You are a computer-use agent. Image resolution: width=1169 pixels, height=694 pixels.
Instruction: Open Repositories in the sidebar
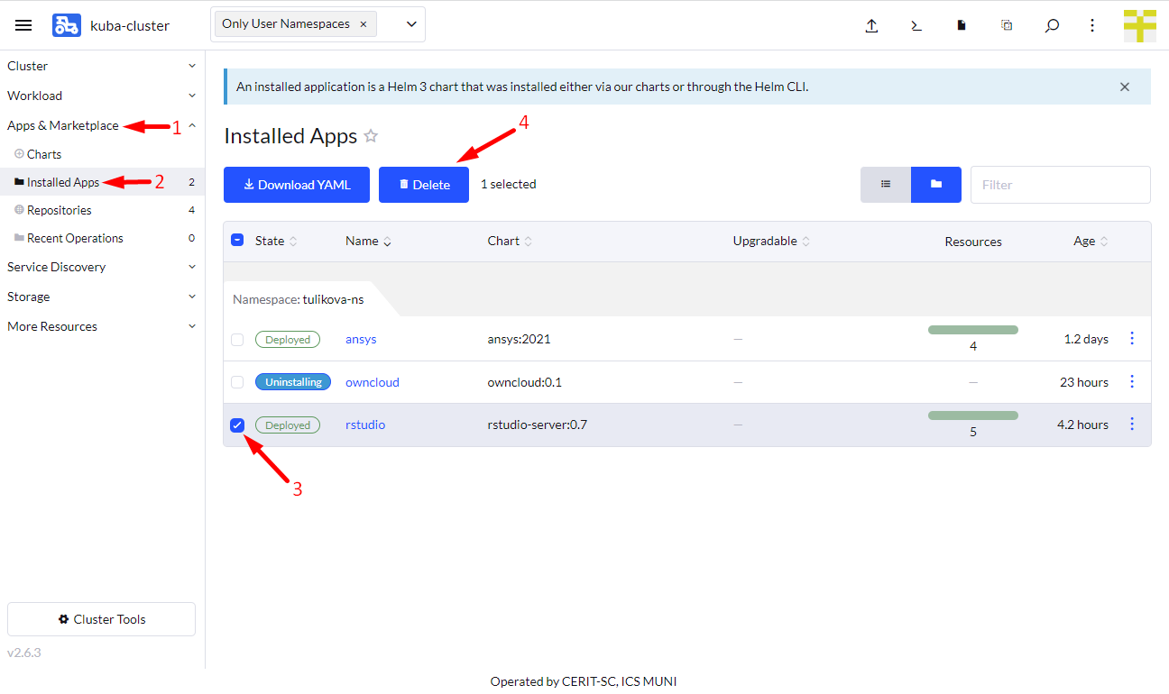pos(60,210)
